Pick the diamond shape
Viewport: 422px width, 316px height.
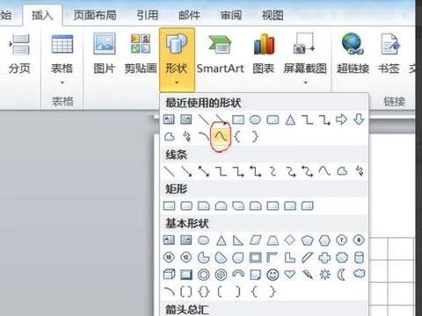click(x=290, y=241)
